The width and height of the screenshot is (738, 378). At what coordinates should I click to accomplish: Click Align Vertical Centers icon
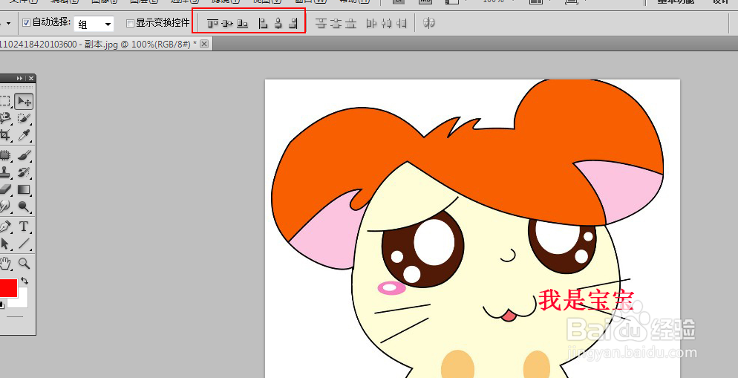227,23
